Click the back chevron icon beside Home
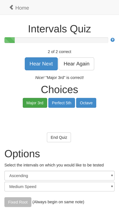Viewport: 119px width, 212px height. tap(12, 7)
